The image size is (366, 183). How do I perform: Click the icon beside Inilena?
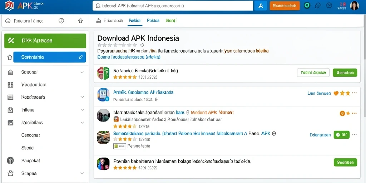tap(10, 110)
